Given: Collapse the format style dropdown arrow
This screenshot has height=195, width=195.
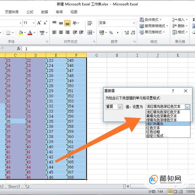Looking at the screenshot, I should click(x=188, y=107).
